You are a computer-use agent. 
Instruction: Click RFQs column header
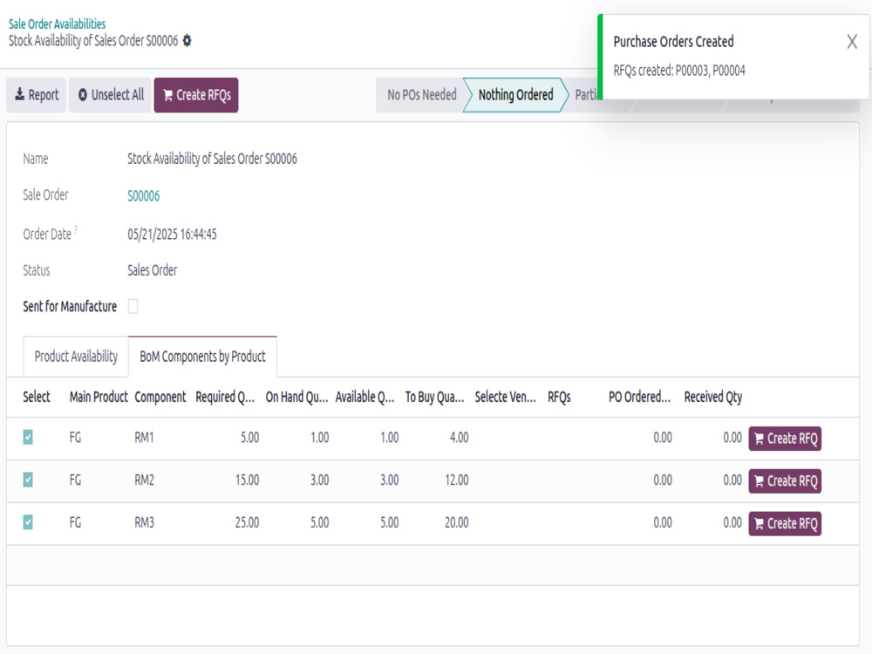[559, 397]
